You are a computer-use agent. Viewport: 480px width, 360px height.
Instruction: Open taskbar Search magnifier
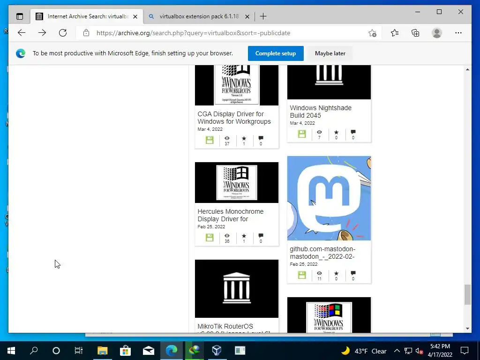coord(34,351)
